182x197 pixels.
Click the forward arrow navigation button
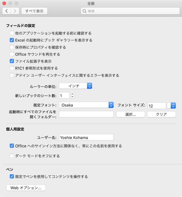[x=15, y=11]
